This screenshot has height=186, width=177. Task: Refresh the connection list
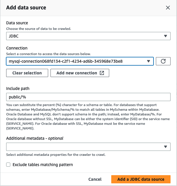[x=163, y=61]
